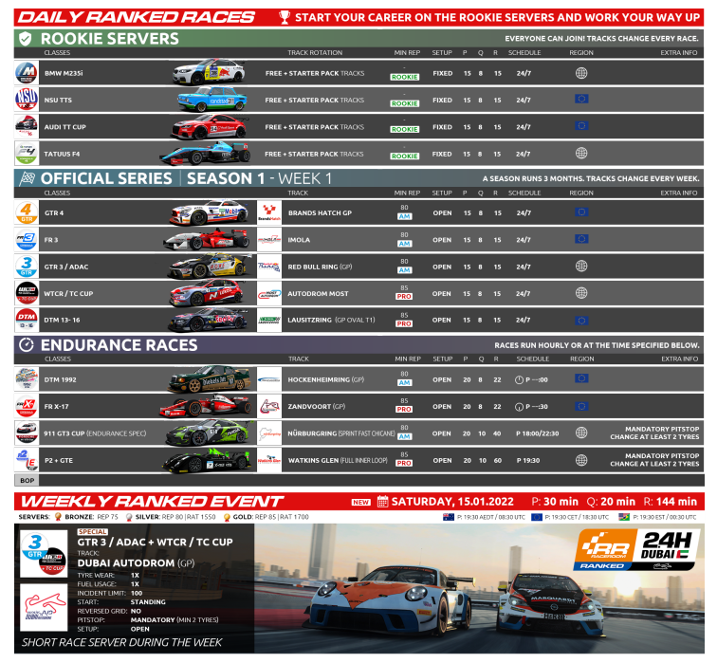Select the Daily Ranked Races title
Screen dimensions: 717x663
pyautogui.click(x=138, y=17)
